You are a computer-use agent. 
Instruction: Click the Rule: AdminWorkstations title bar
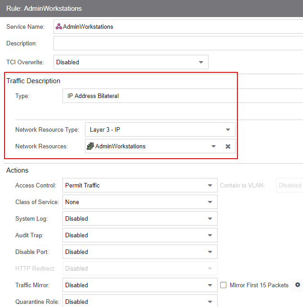[151, 9]
